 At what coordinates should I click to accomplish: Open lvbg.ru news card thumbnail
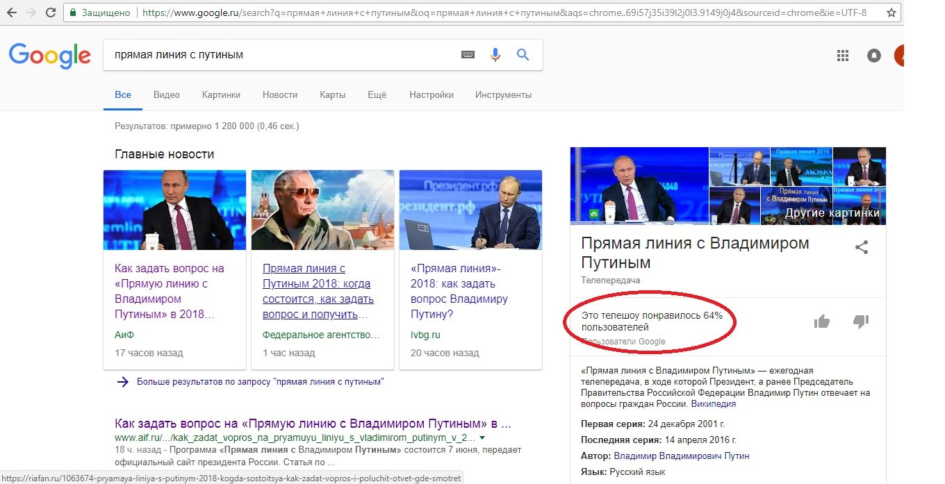(470, 210)
